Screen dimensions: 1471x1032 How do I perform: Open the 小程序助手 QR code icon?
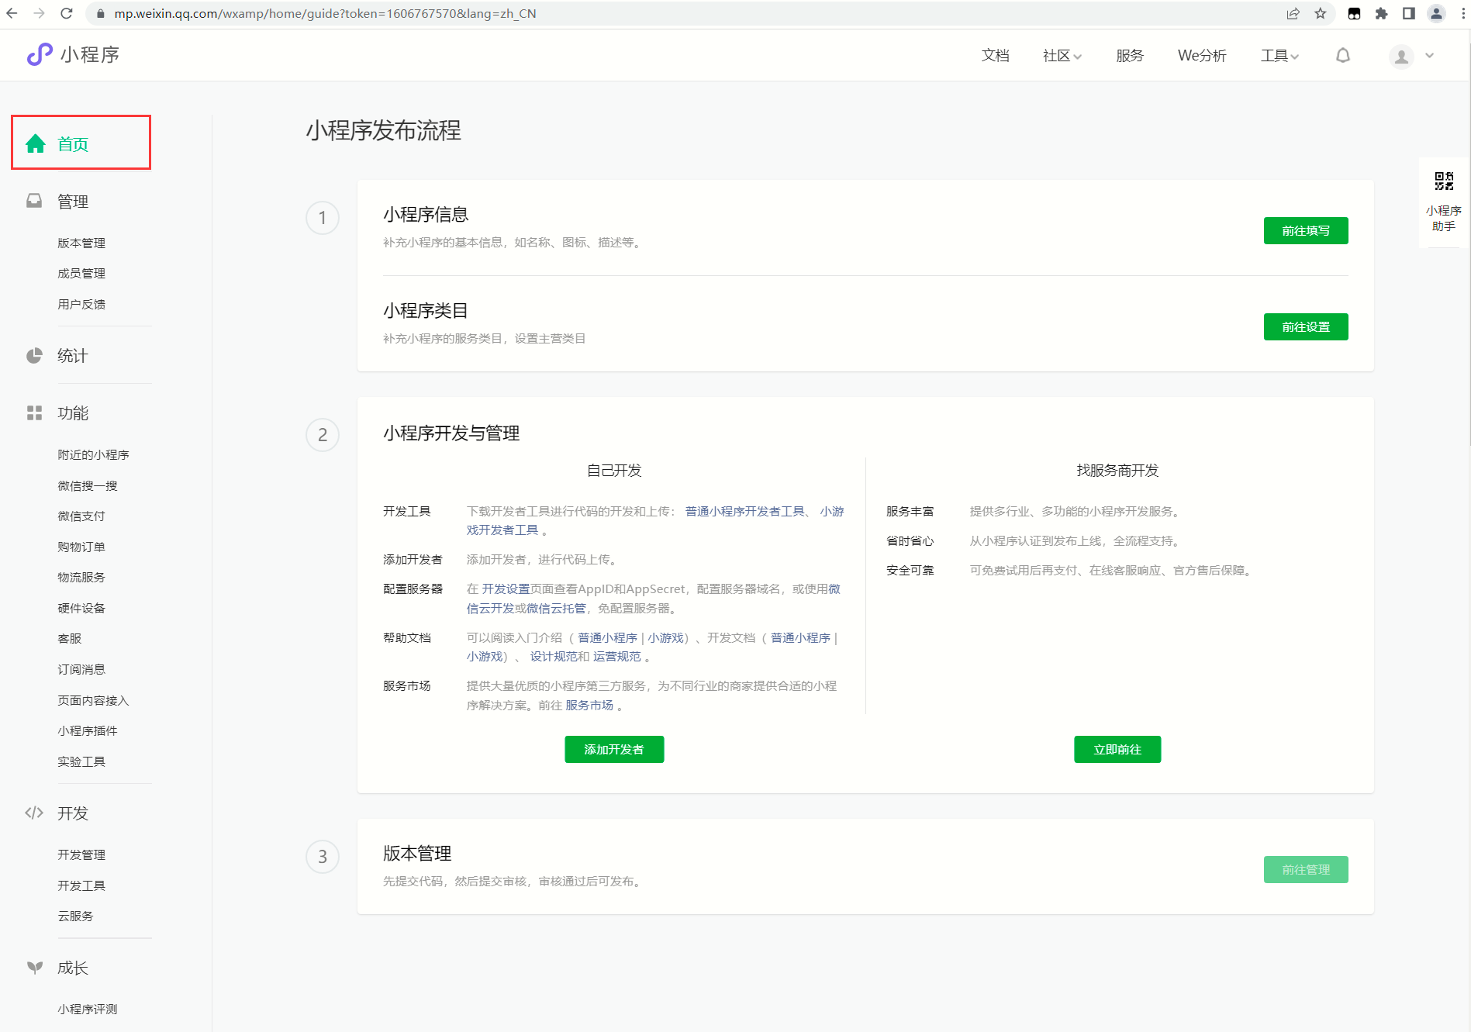pos(1444,181)
